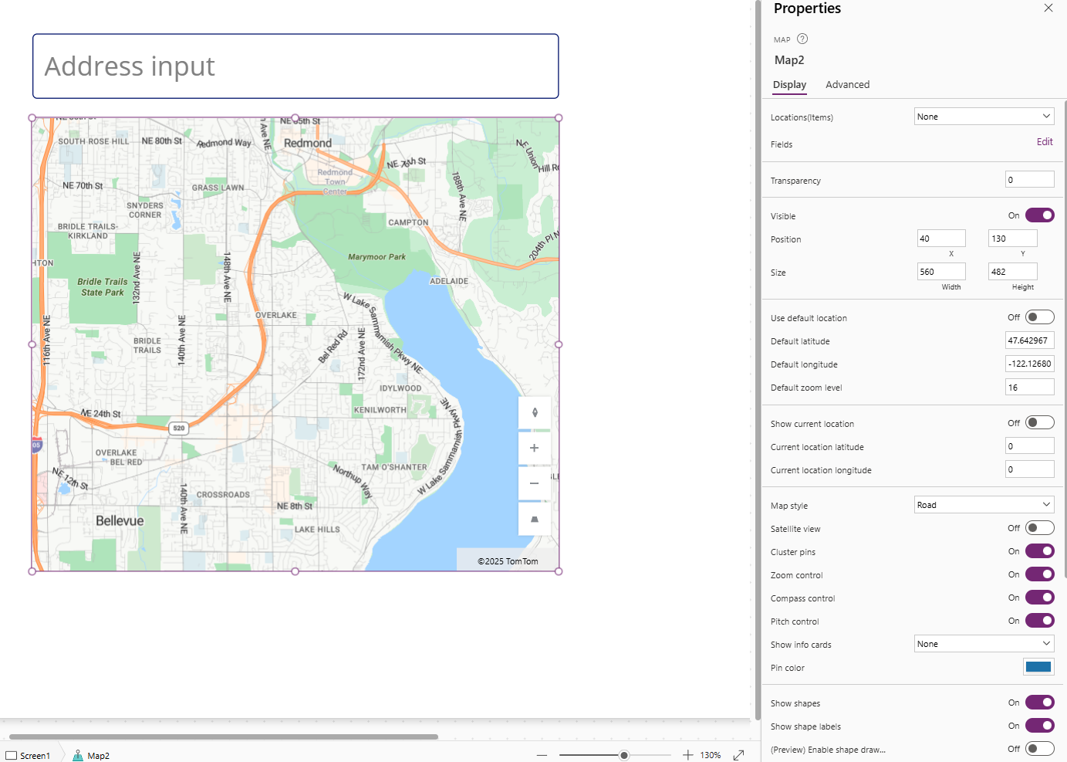Enable the Satellite view toggle
The width and height of the screenshot is (1067, 762).
tap(1039, 528)
